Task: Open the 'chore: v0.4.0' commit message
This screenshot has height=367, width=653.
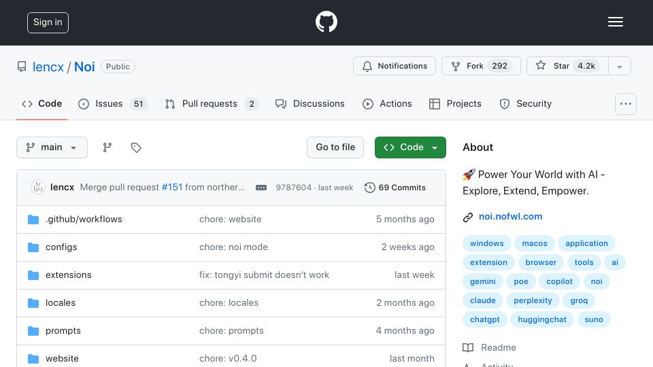Action: 228,359
